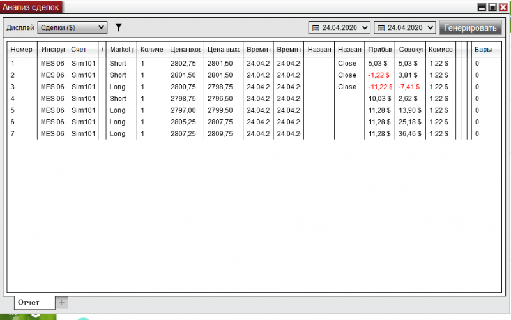Screen dimensions: 511x320
Task: Select cumulative profit 36,46 $ cell
Action: tap(410, 134)
